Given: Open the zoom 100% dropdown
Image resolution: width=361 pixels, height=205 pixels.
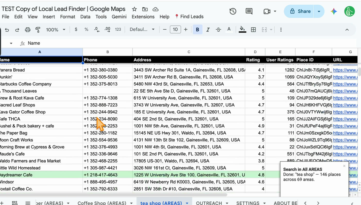Looking at the screenshot, I should tap(55, 30).
